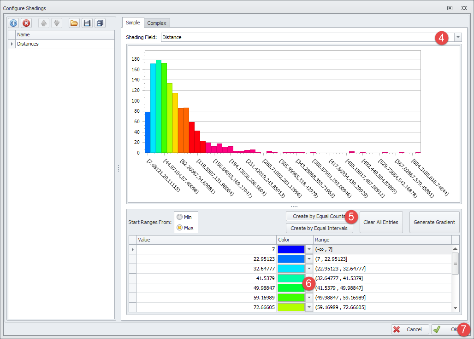The image size is (474, 339).
Task: Click the blue plus Add shading icon
Action: click(x=13, y=23)
